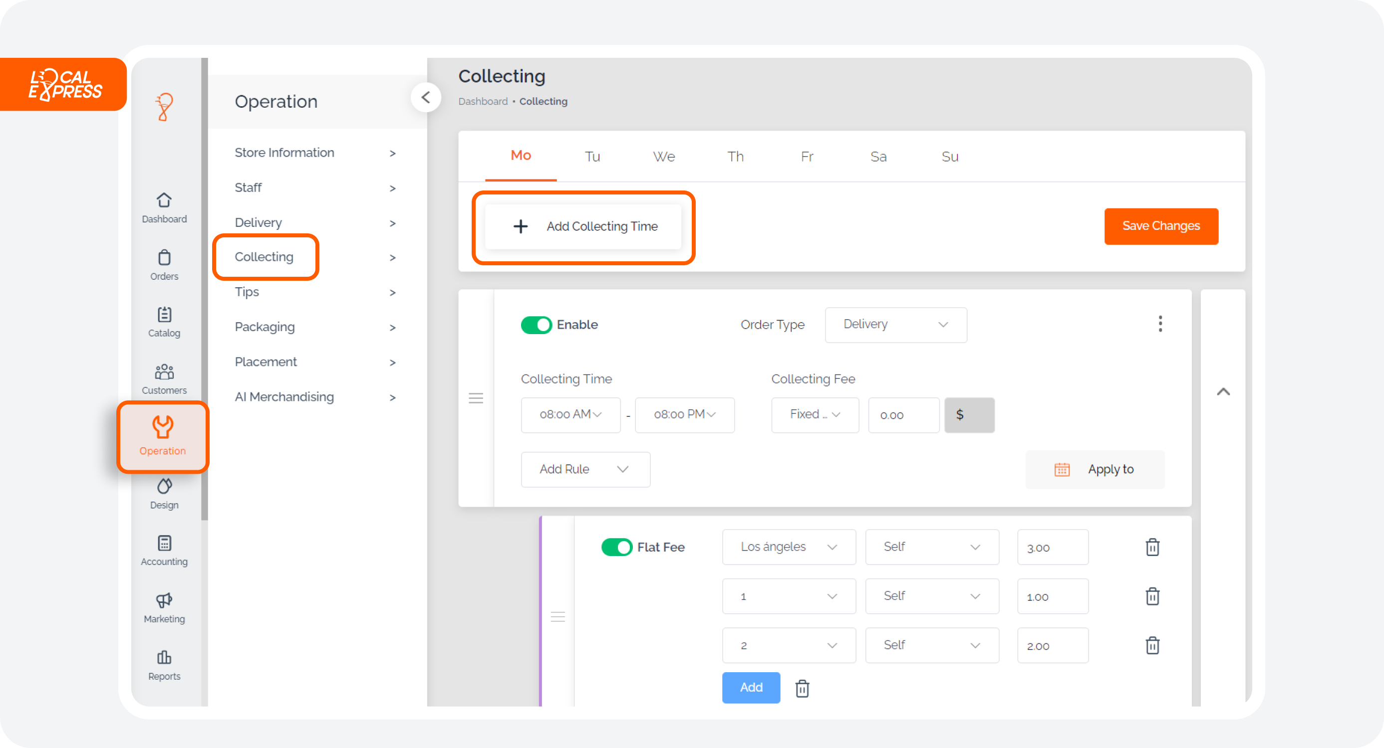
Task: Switch to the Su day tab
Action: [949, 156]
